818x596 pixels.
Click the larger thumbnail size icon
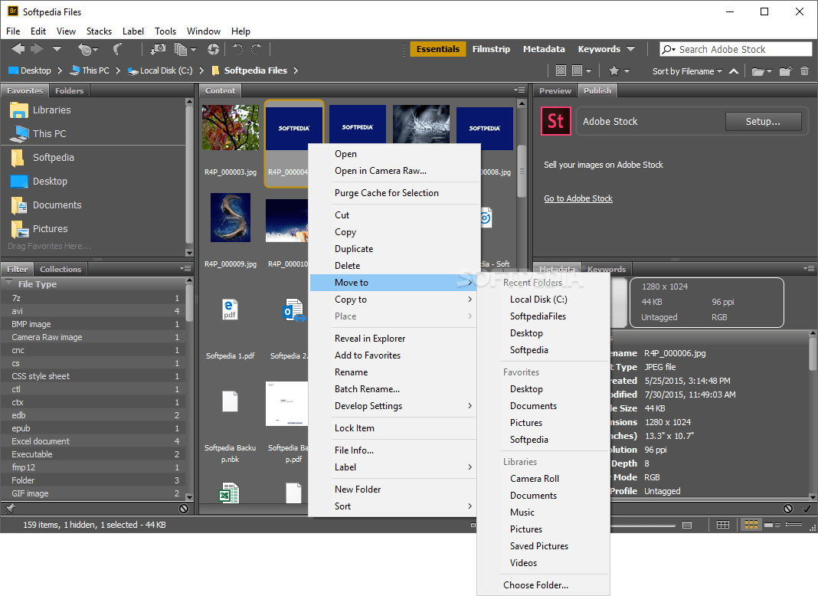pyautogui.click(x=687, y=525)
